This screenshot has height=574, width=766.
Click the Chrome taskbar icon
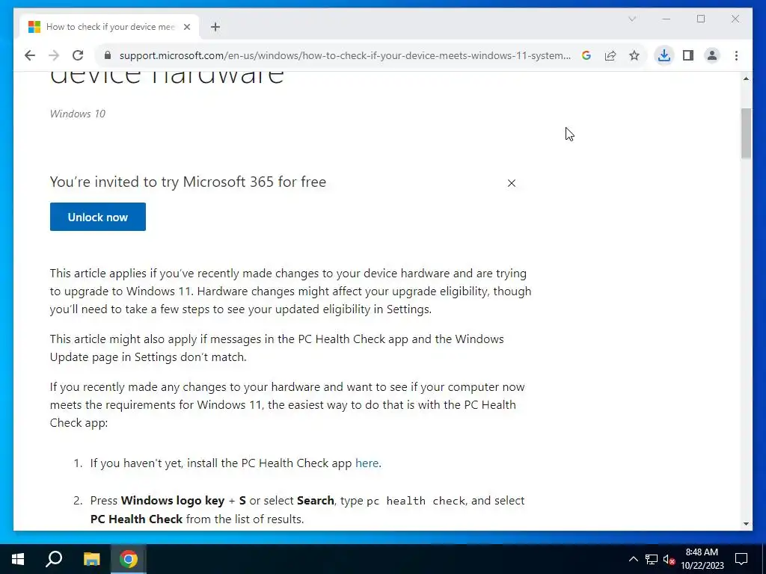(x=128, y=559)
